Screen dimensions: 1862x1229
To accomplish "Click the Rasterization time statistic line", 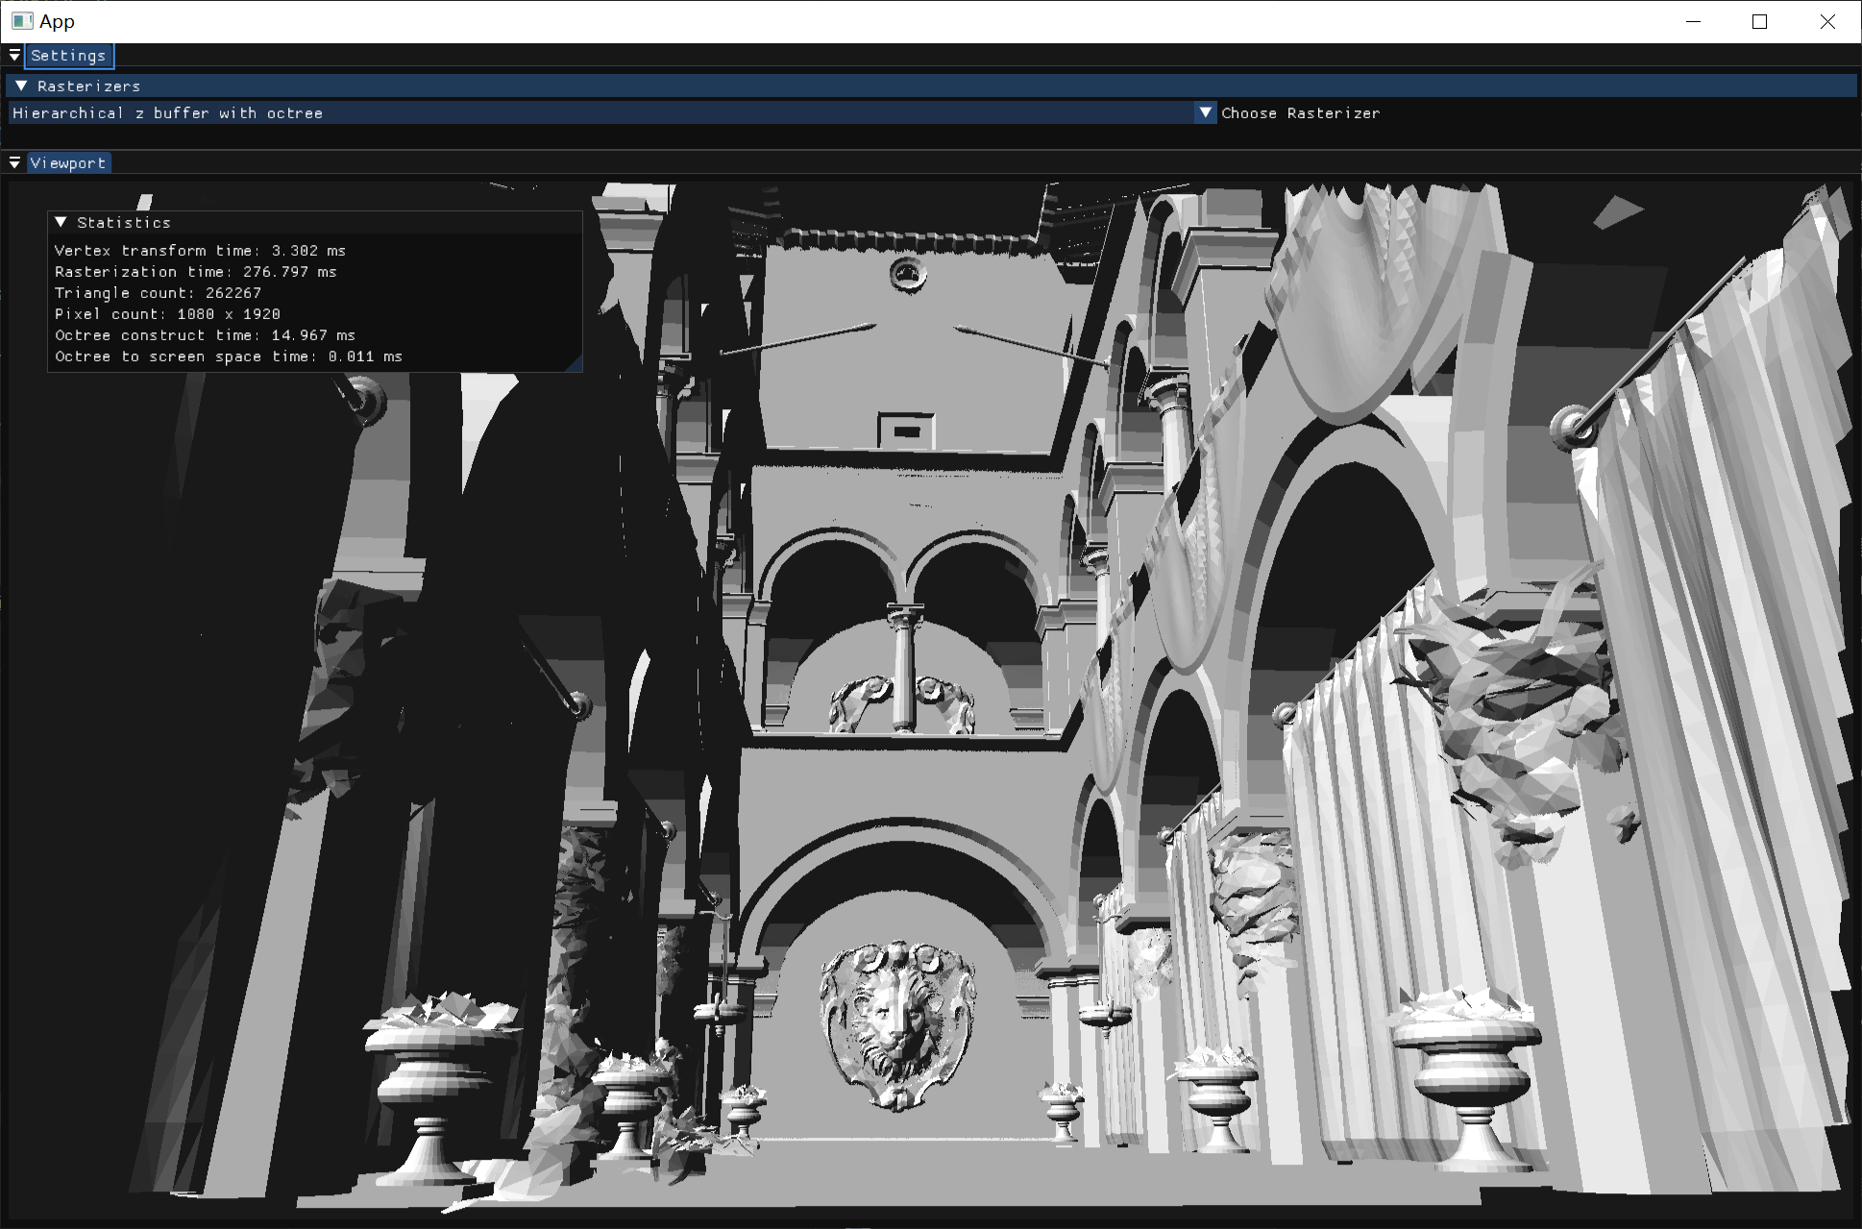I will coord(196,272).
